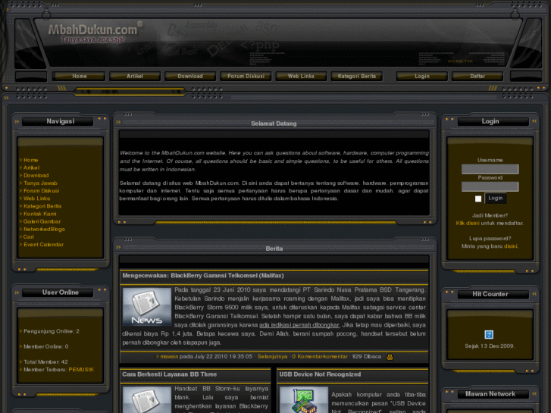Open the 0 Komentar-komentar link
This screenshot has width=551, height=413.
320,357
